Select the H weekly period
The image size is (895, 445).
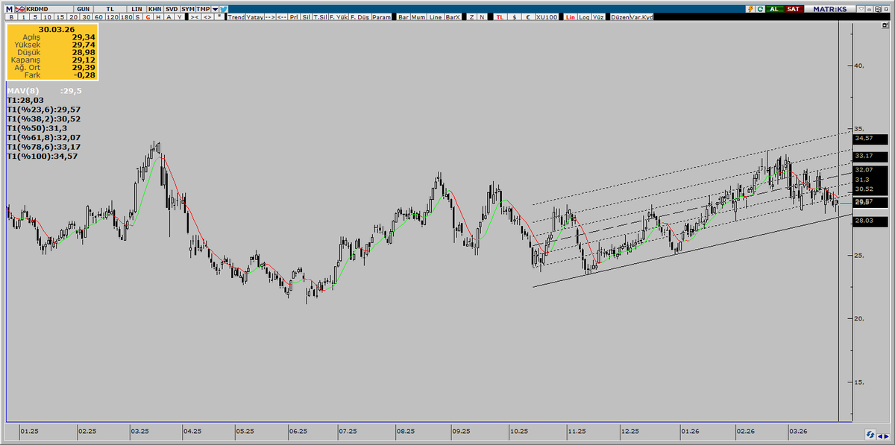click(x=158, y=17)
